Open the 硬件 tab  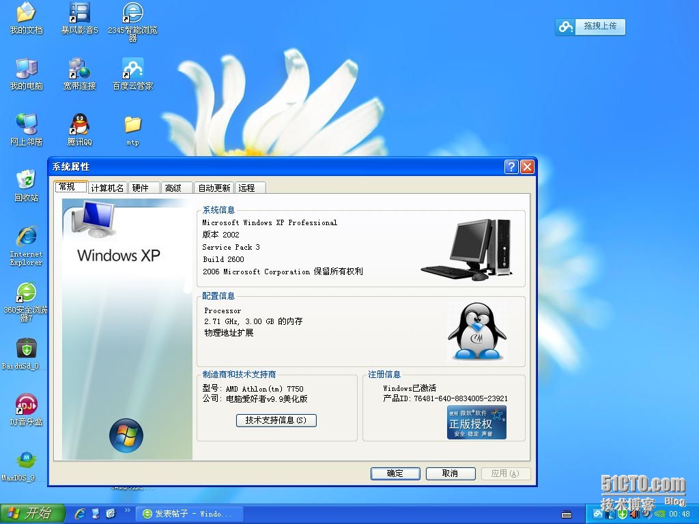click(145, 188)
